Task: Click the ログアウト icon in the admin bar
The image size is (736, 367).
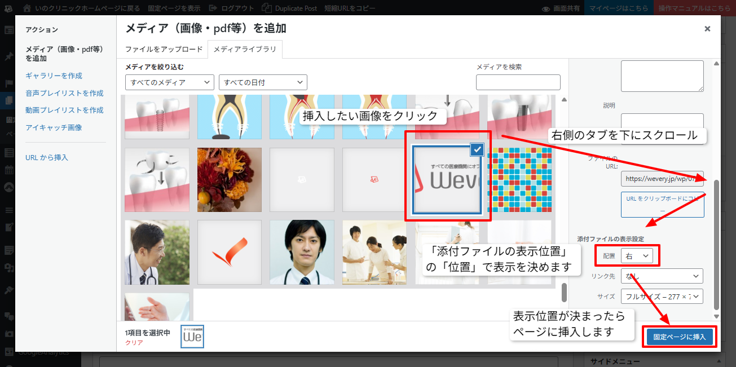Action: (x=213, y=8)
